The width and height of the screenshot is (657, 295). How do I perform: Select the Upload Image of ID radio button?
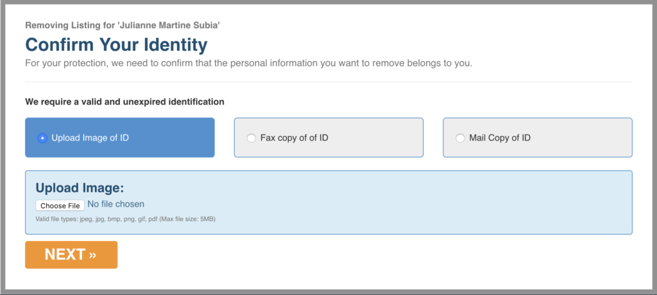(x=42, y=137)
